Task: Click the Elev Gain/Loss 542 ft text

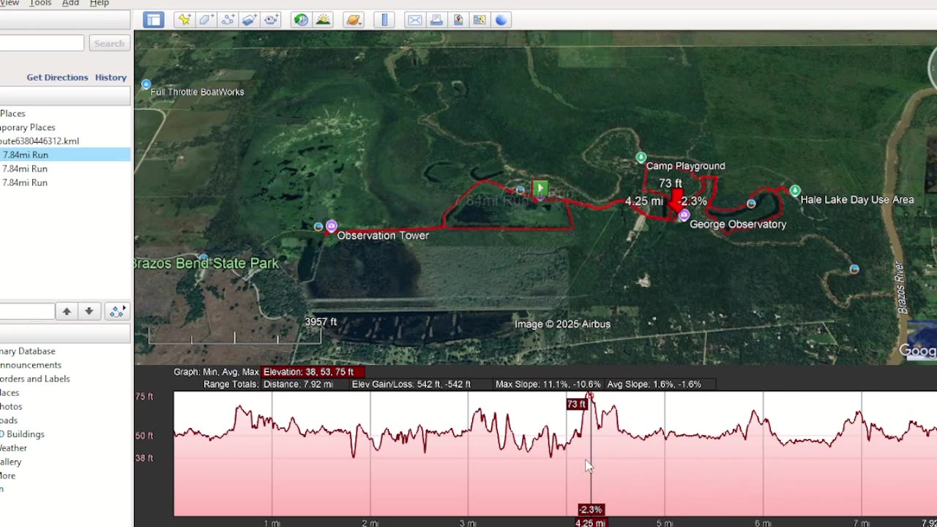Action: click(411, 384)
